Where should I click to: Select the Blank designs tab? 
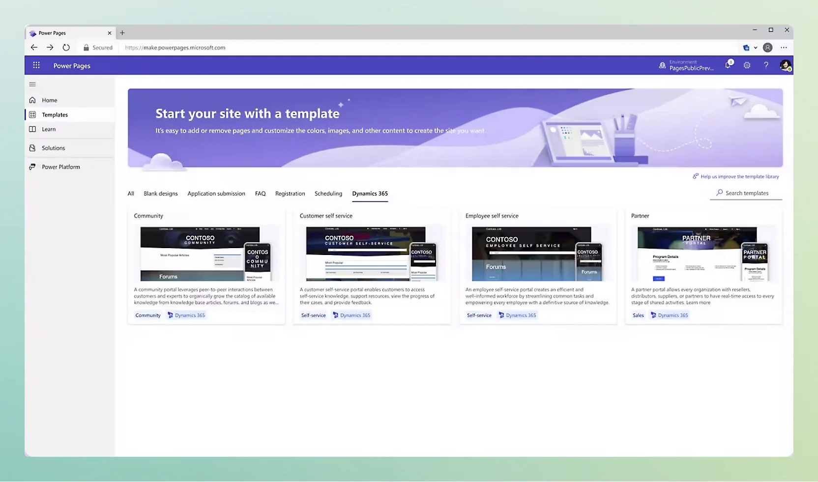point(161,194)
